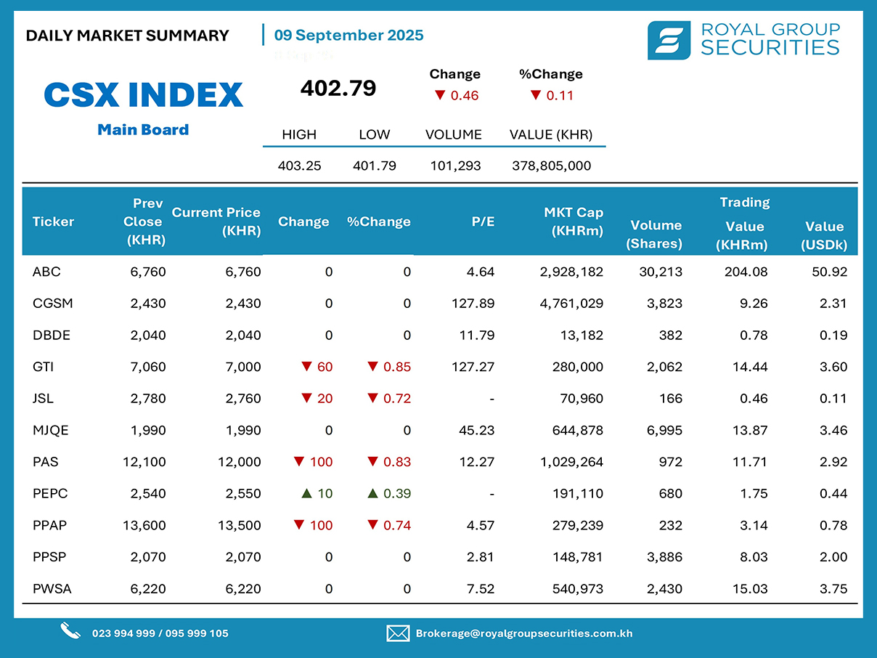Click red down arrow in GTI Change cell
This screenshot has width=877, height=658.
[306, 367]
